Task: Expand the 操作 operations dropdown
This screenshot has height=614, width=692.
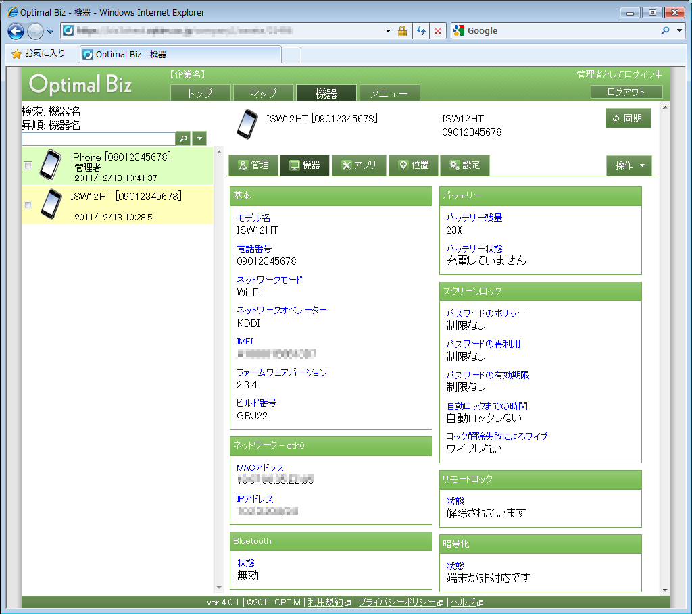Action: coord(629,165)
